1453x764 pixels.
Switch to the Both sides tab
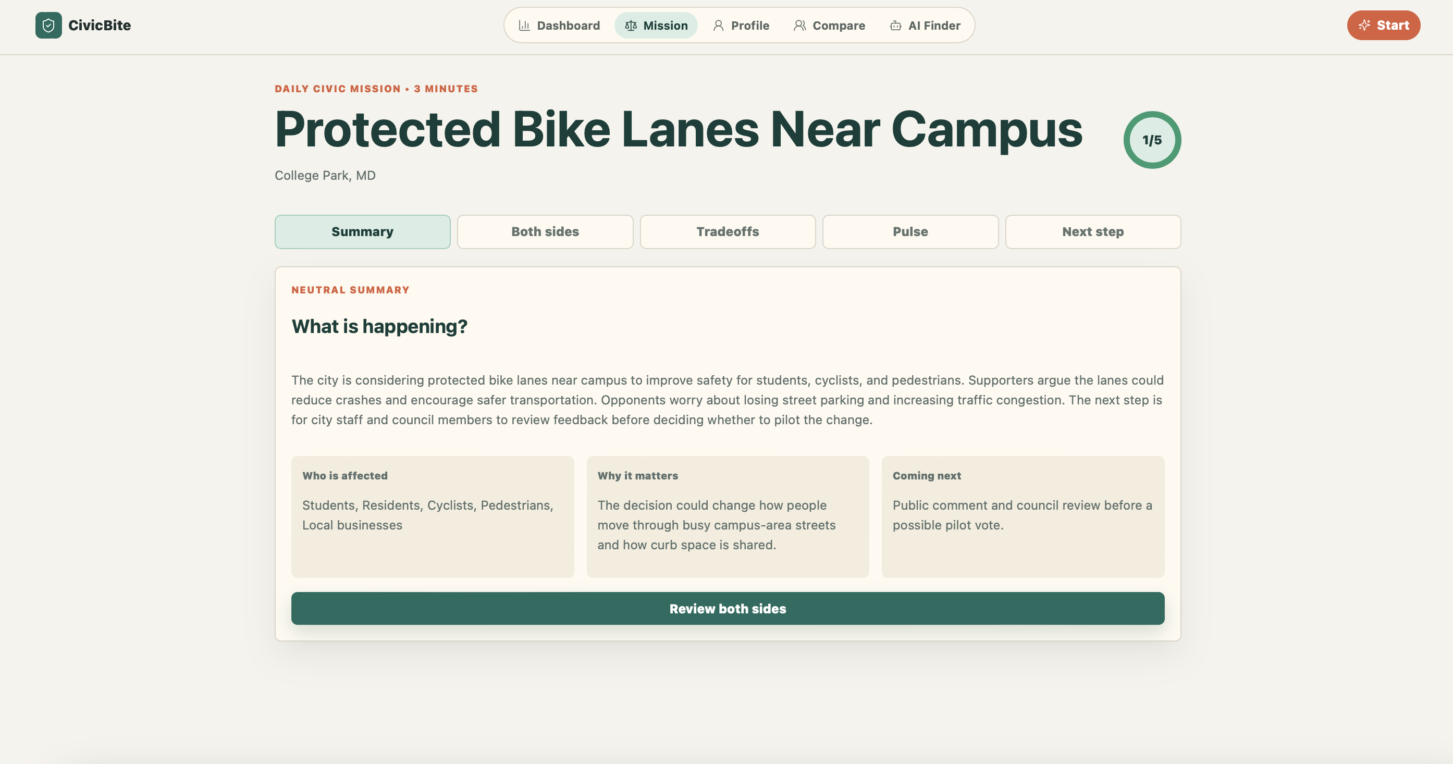point(545,232)
